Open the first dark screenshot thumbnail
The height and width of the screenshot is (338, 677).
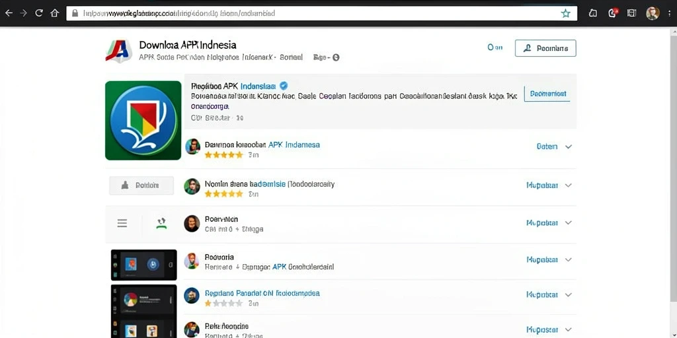coord(143,265)
